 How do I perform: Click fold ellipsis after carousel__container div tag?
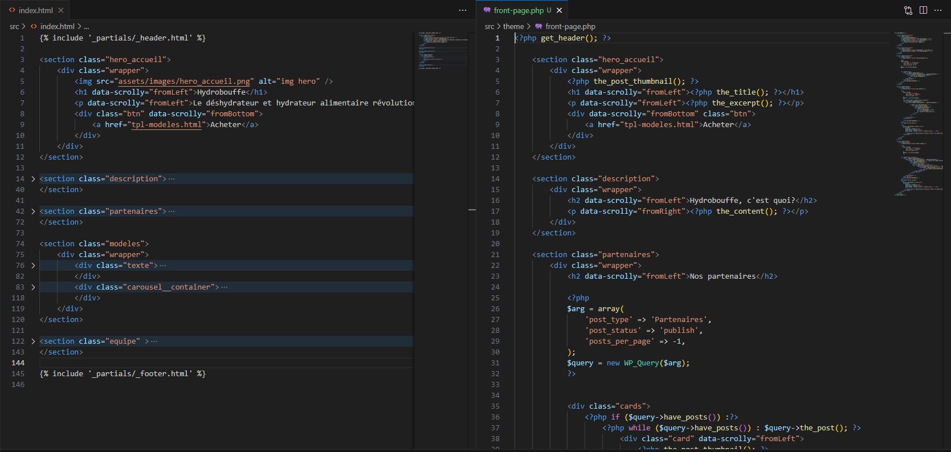tap(224, 287)
